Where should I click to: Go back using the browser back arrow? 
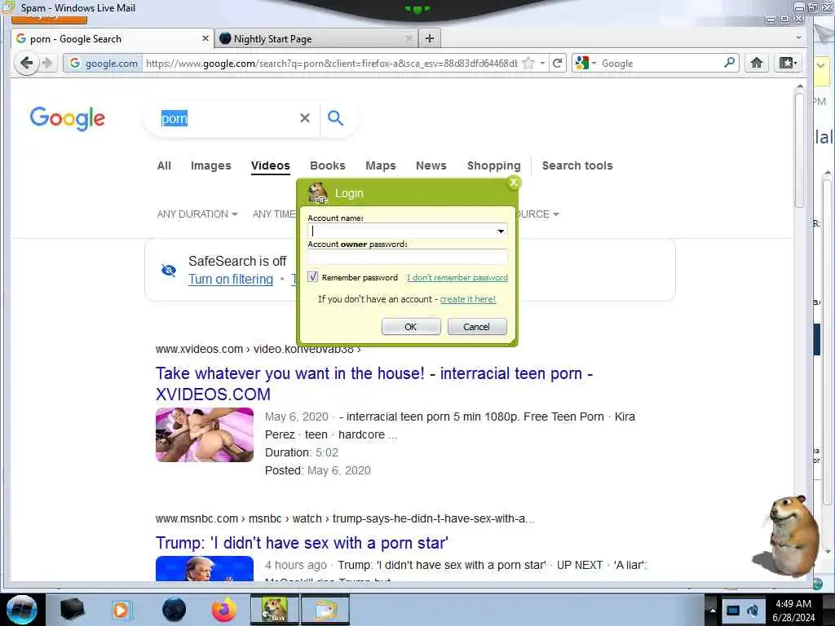[26, 64]
